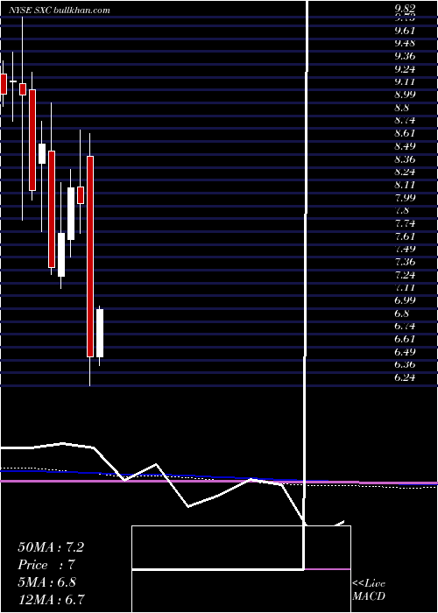
Task: Pick the 8.99 price axis value
Action: coord(405,95)
